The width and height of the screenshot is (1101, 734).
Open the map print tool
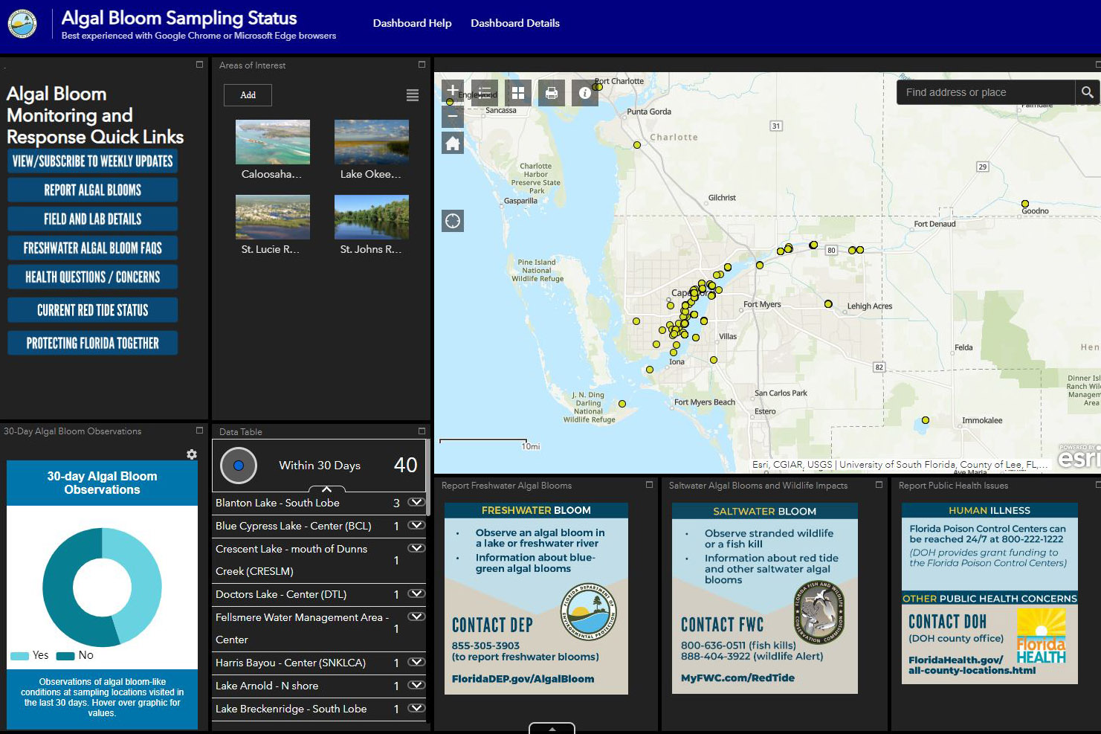551,92
